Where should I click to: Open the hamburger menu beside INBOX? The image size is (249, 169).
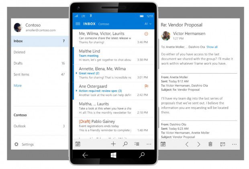[x=78, y=24]
